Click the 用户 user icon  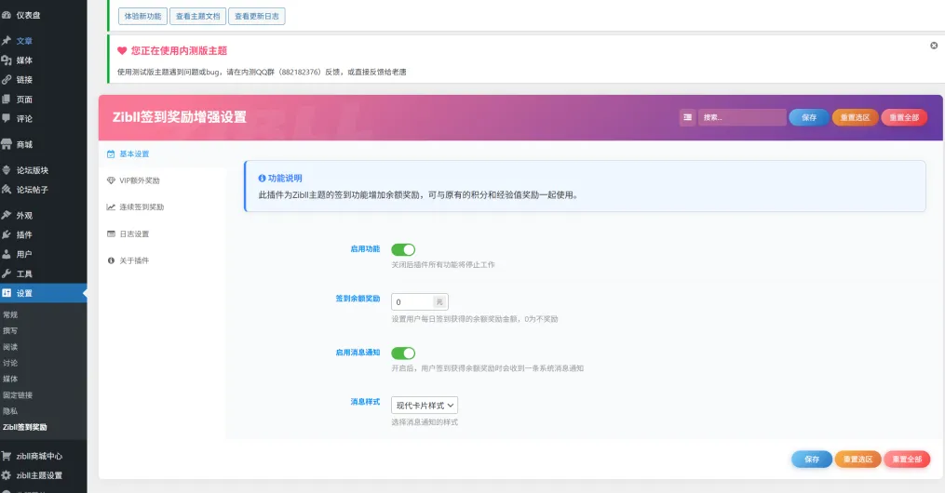(x=7, y=254)
